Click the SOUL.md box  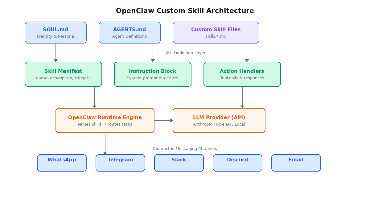(55, 32)
